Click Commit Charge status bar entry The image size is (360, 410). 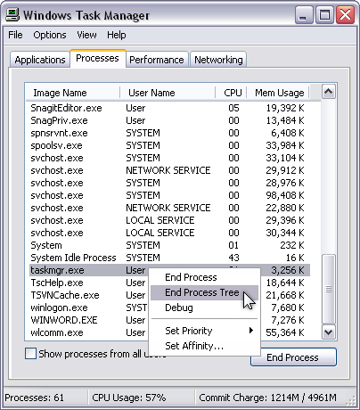coord(267,398)
